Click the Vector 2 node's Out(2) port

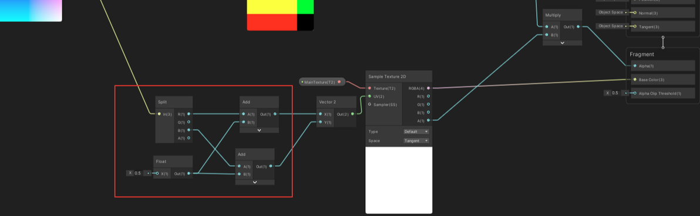[x=353, y=114]
